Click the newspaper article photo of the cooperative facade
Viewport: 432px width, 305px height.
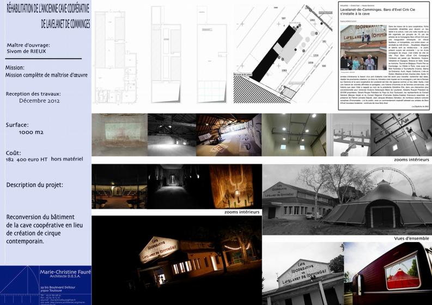[x=363, y=48]
